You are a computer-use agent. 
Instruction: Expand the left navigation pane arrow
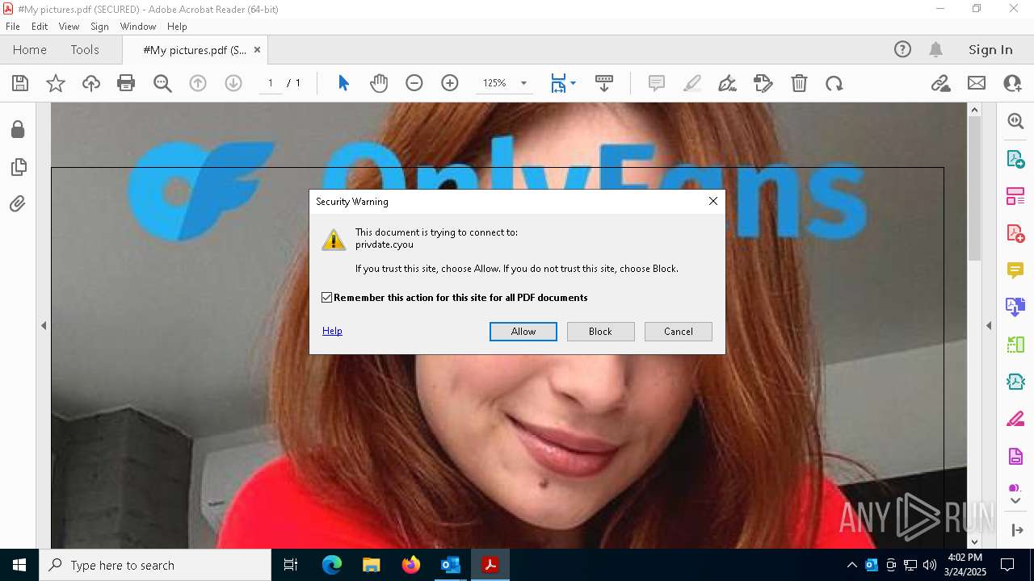44,326
